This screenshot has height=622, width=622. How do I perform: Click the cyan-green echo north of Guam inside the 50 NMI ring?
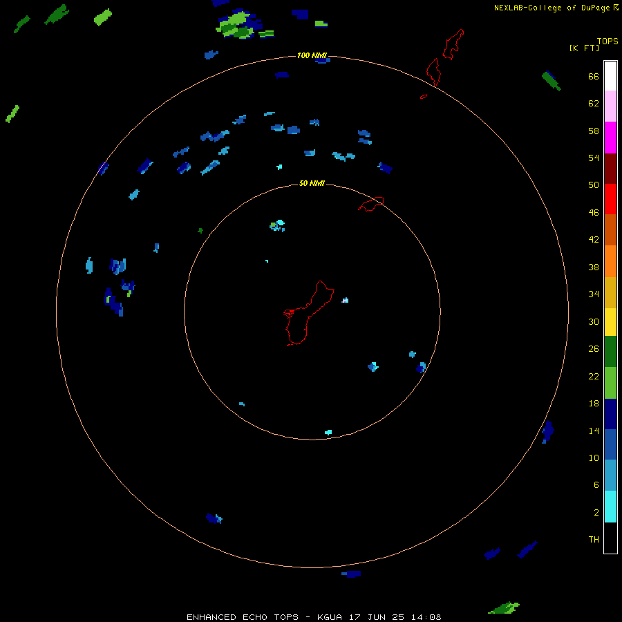point(277,226)
